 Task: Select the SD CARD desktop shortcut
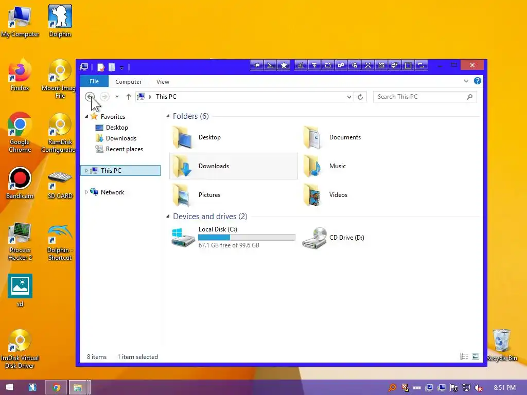point(60,185)
